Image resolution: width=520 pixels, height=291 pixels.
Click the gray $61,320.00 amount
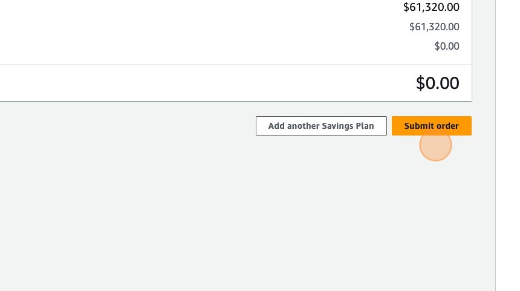coord(434,27)
